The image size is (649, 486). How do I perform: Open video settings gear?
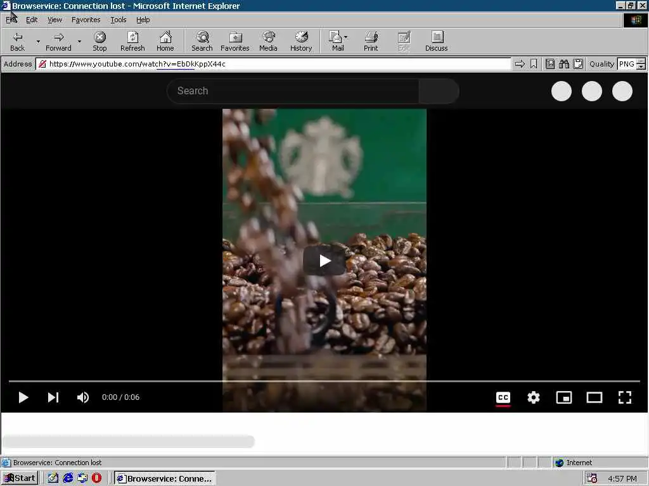[534, 397]
